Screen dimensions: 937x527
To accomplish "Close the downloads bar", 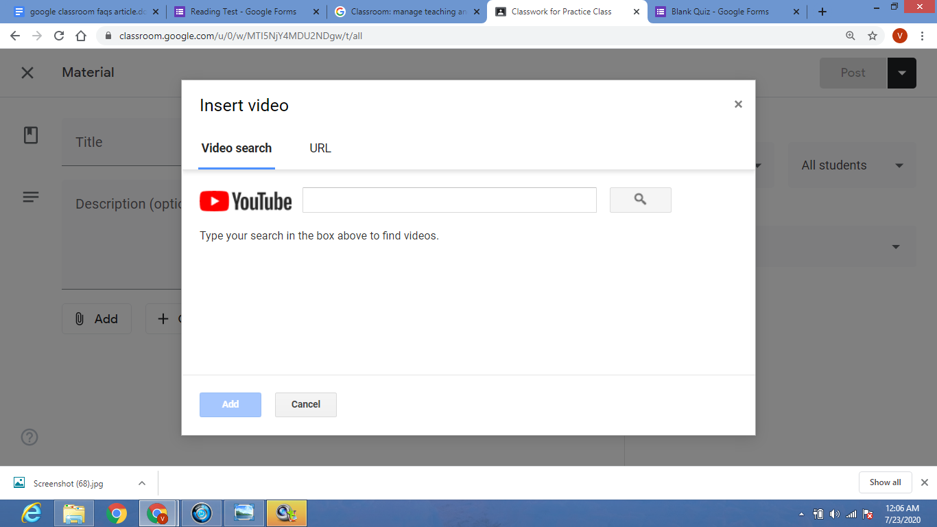I will click(x=924, y=482).
